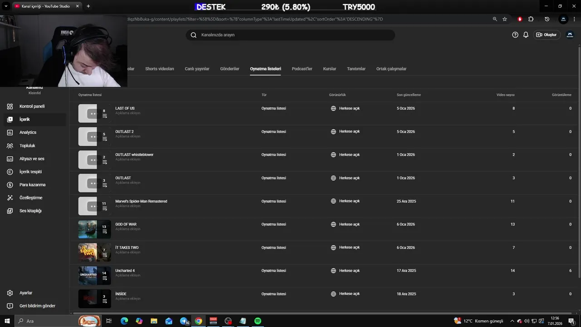This screenshot has width=581, height=327.
Task: Switch to the Shorts videoları tab
Action: [159, 69]
